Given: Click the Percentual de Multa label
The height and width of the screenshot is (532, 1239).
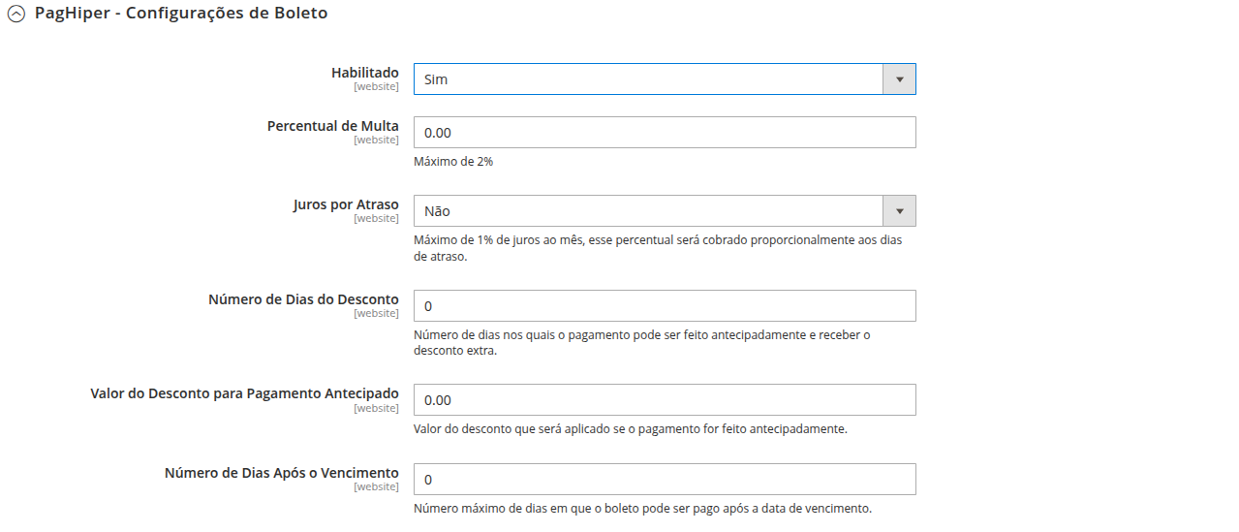Looking at the screenshot, I should point(333,126).
